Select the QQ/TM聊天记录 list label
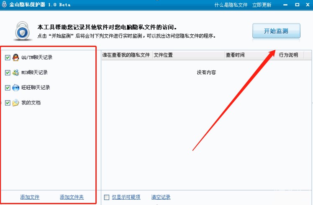 [37, 57]
